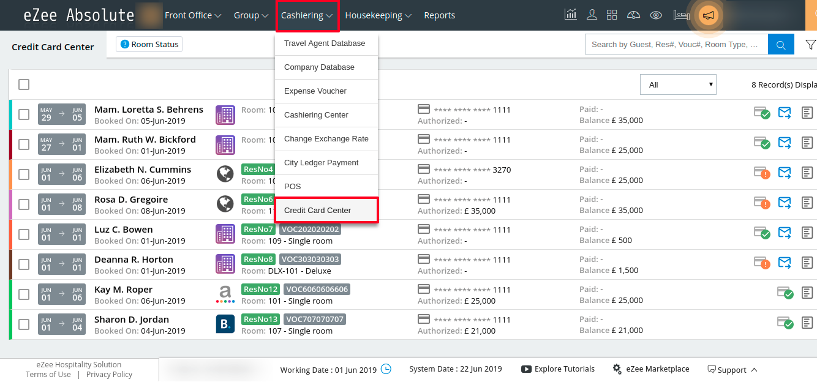This screenshot has height=382, width=817.
Task: Click card payment icon for Sharon D. Jordan
Action: pyautogui.click(x=785, y=323)
